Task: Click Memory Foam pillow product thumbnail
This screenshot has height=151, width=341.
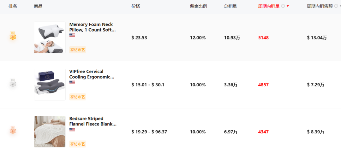Action: coord(50,38)
